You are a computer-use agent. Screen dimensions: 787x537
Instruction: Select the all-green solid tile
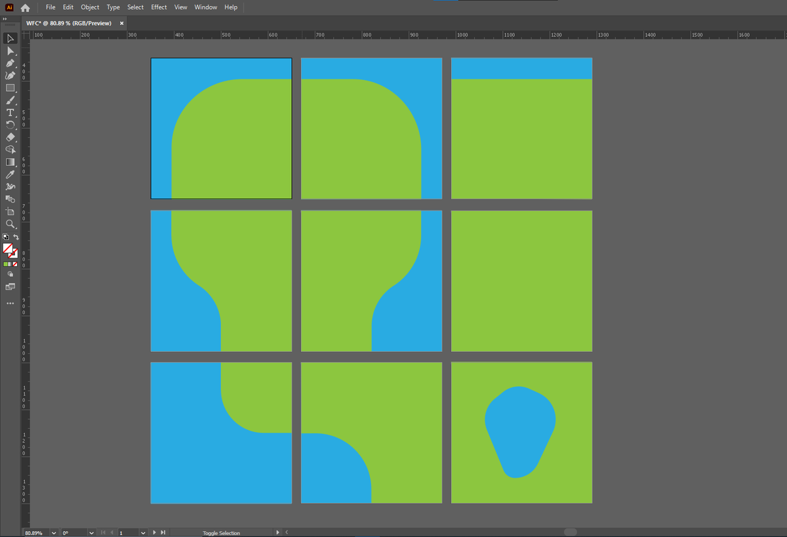521,281
